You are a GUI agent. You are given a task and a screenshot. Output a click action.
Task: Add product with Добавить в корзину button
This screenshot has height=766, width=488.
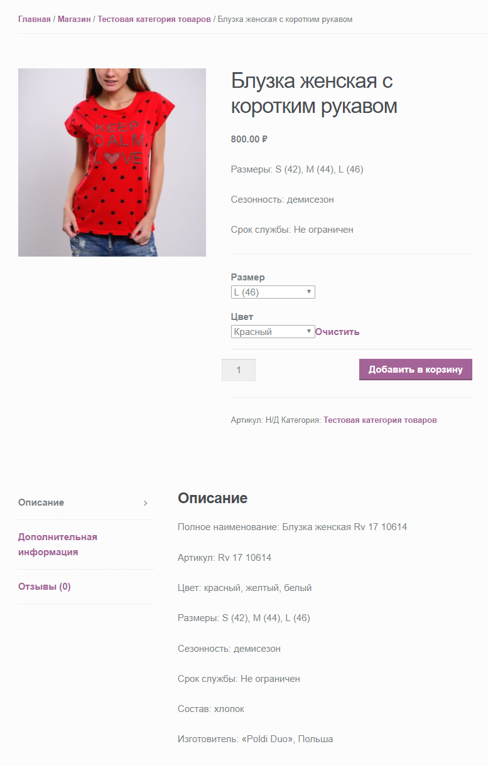tap(416, 370)
